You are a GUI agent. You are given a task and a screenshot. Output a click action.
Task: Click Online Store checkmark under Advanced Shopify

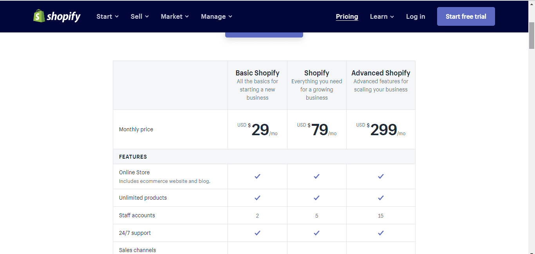tap(381, 176)
